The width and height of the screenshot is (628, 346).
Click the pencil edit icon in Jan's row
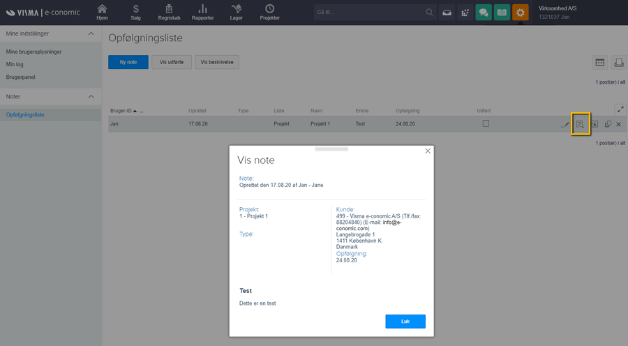pos(565,124)
